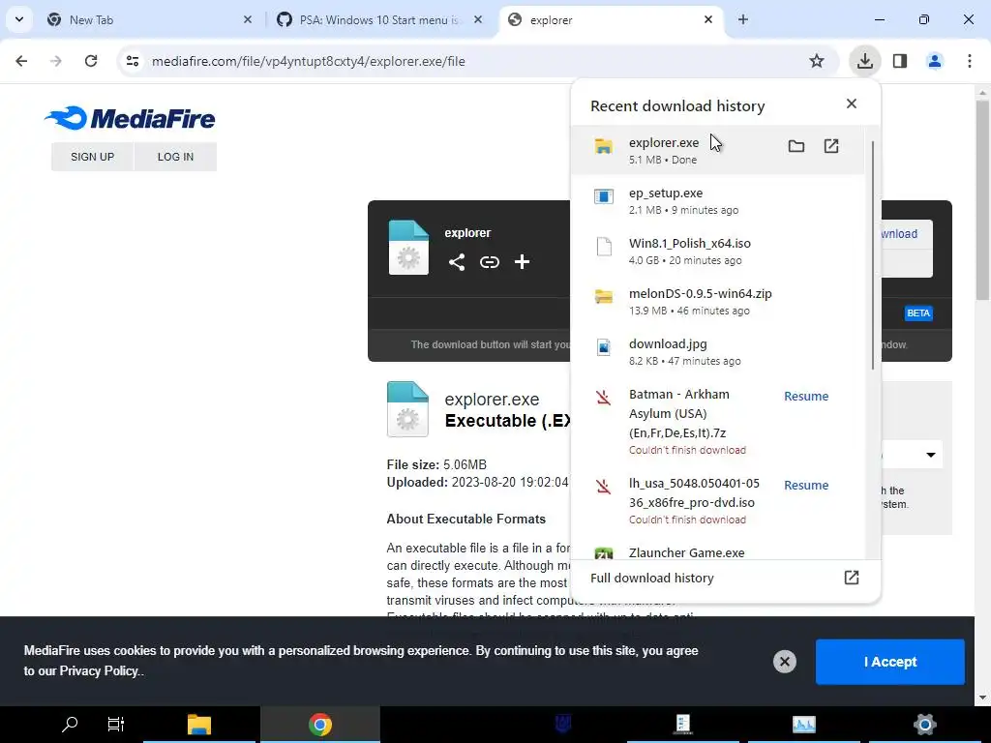Open the Chrome side panel
991x743 pixels.
900,61
